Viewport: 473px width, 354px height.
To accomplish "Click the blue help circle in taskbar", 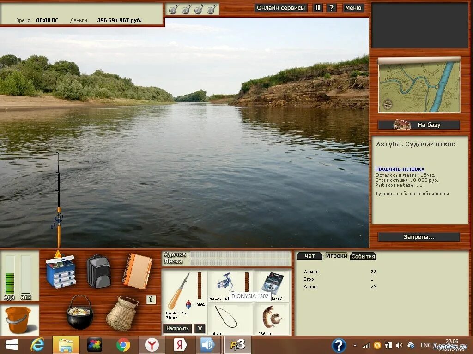I will [x=339, y=345].
